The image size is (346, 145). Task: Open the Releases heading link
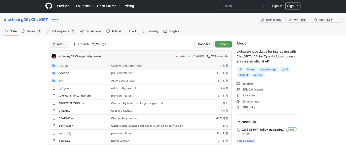click(x=247, y=122)
